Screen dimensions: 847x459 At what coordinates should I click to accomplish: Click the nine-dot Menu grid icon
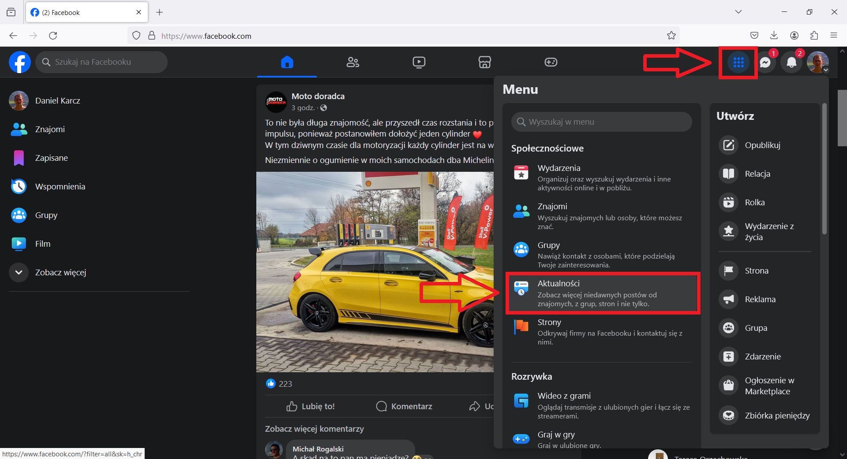click(x=738, y=63)
